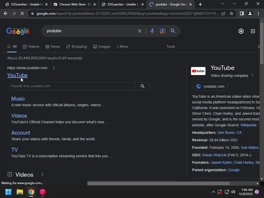The height and width of the screenshot is (198, 264).
Task: Click the vertical scrollbar thumb
Action: tap(262, 43)
